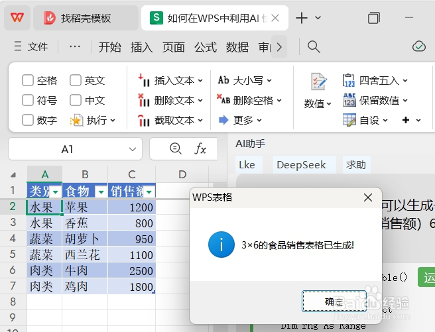
Task: Enable the 数字 checkbox
Action: coord(28,120)
